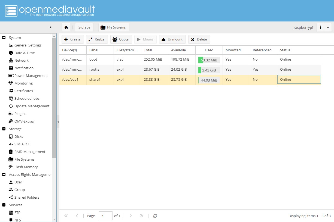
Task: Open Shared Folders page
Action: 27,198
